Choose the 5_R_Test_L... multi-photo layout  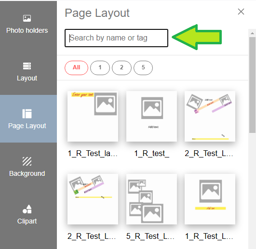(x=151, y=199)
